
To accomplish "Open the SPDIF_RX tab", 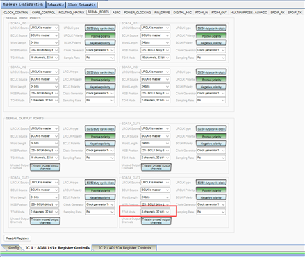I will 277,13.
